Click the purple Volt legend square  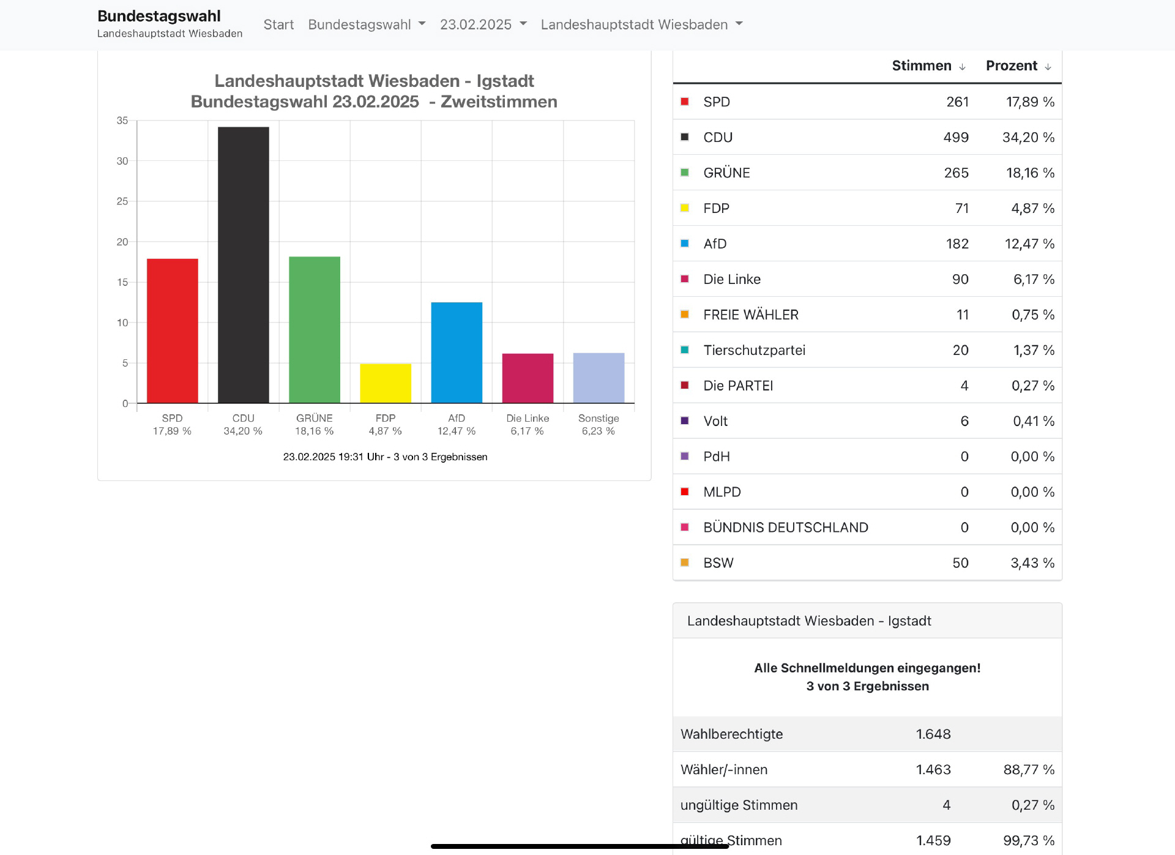point(685,420)
